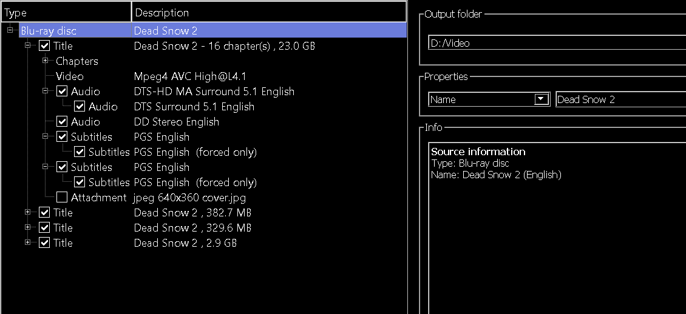Click the Output folder path field
This screenshot has height=314, width=686.
click(557, 43)
